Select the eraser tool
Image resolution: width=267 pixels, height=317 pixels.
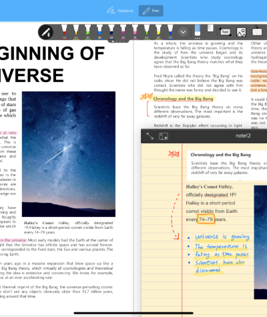click(198, 31)
